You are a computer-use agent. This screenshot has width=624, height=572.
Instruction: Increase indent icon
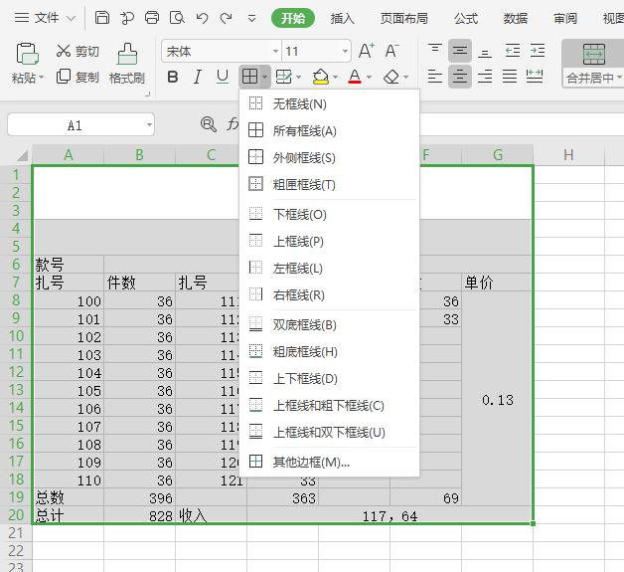[538, 51]
